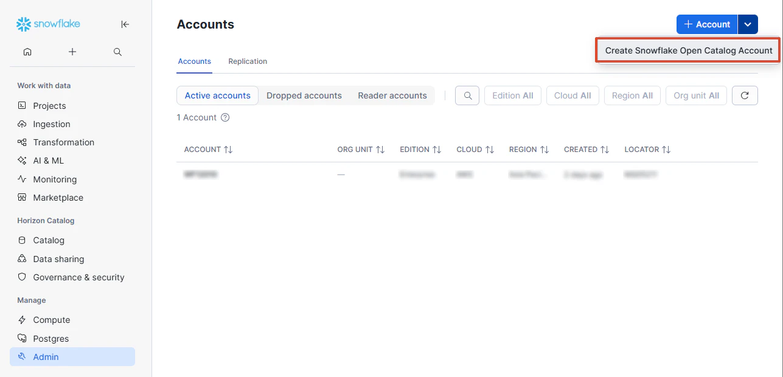Open the Cloud All filter dropdown

572,95
